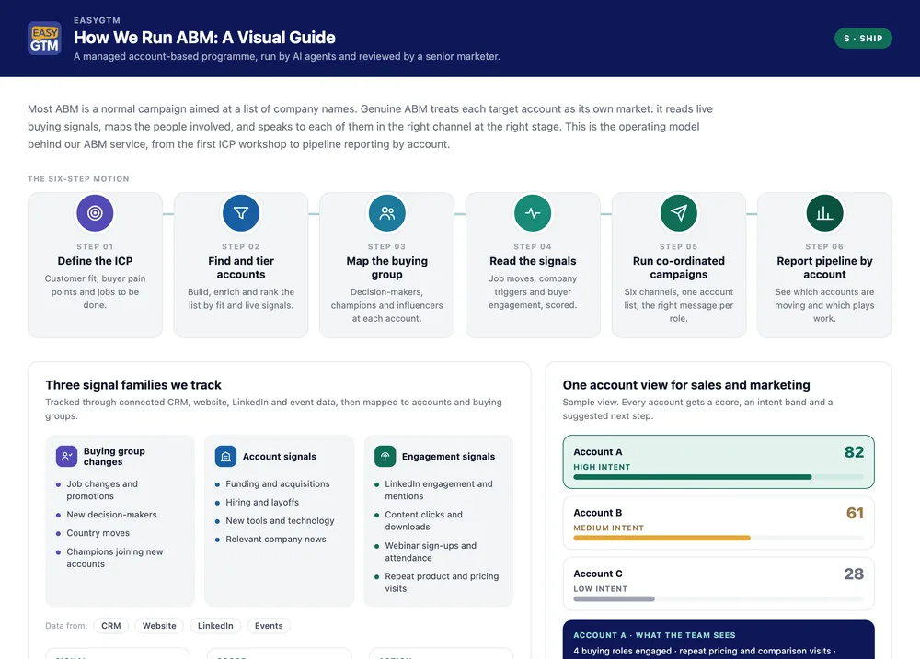Click the 'Engagement signals' card heading
920x659 pixels.
(448, 457)
